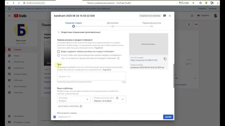Click the channel avatar Б in sidebar
Viewport: 225px width, 126px height.
pyautogui.click(x=21, y=30)
